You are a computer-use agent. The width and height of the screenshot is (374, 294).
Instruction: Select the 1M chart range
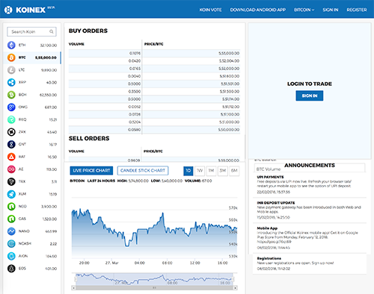(x=211, y=171)
